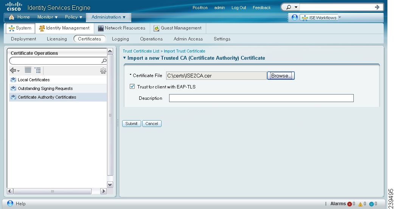This screenshot has width=395, height=209.
Task: Click the panel splitter handle
Action: [x=118, y=123]
